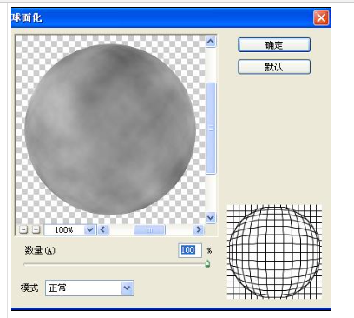This screenshot has height=318, width=354.
Task: Click preview horizontal scroll right arrow
Action: (199, 229)
